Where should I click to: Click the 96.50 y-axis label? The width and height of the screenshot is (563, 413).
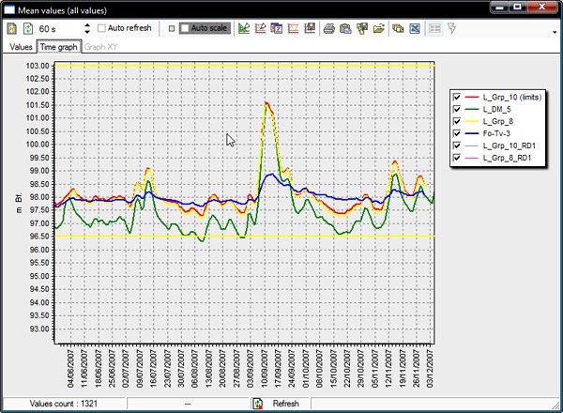point(38,237)
